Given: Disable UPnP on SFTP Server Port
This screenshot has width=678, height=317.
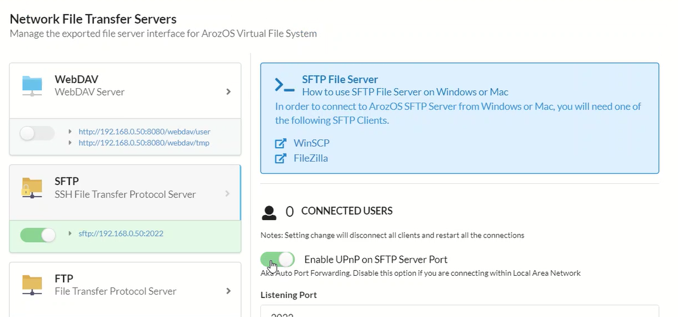Looking at the screenshot, I should pos(277,259).
